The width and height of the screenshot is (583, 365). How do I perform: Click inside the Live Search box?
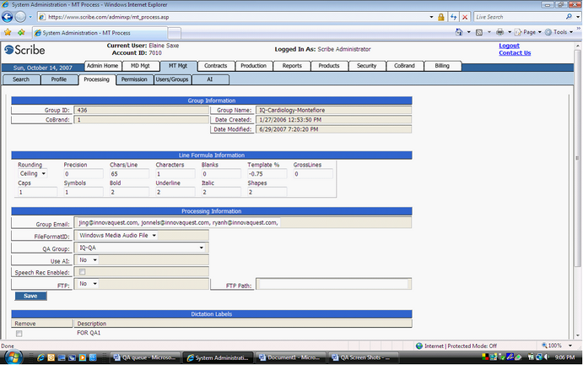pos(519,17)
